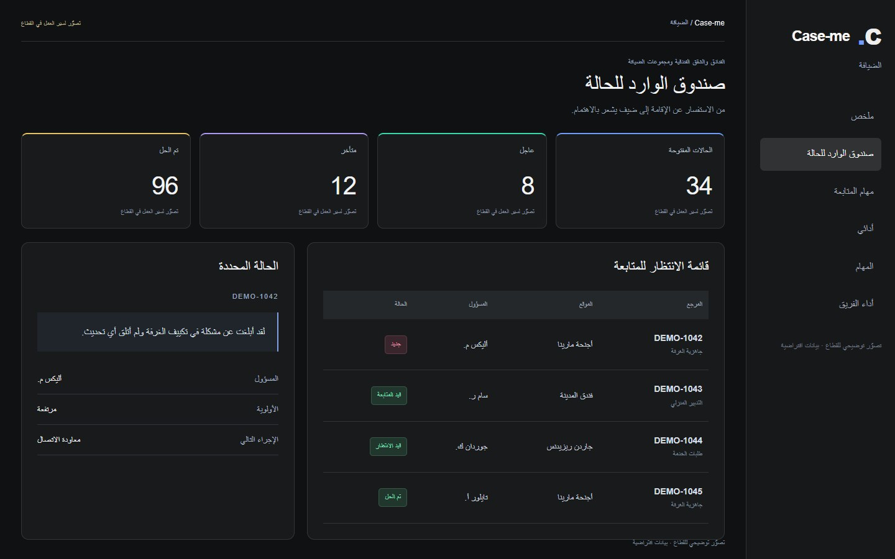Viewport: 895px width, 559px height.
Task: Click the الإجراء التالي field label
Action: coord(259,440)
